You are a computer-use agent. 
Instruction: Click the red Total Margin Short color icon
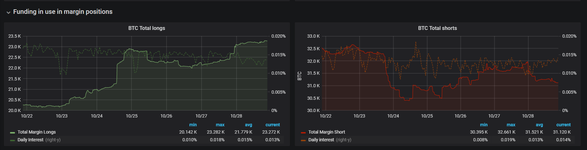point(303,132)
